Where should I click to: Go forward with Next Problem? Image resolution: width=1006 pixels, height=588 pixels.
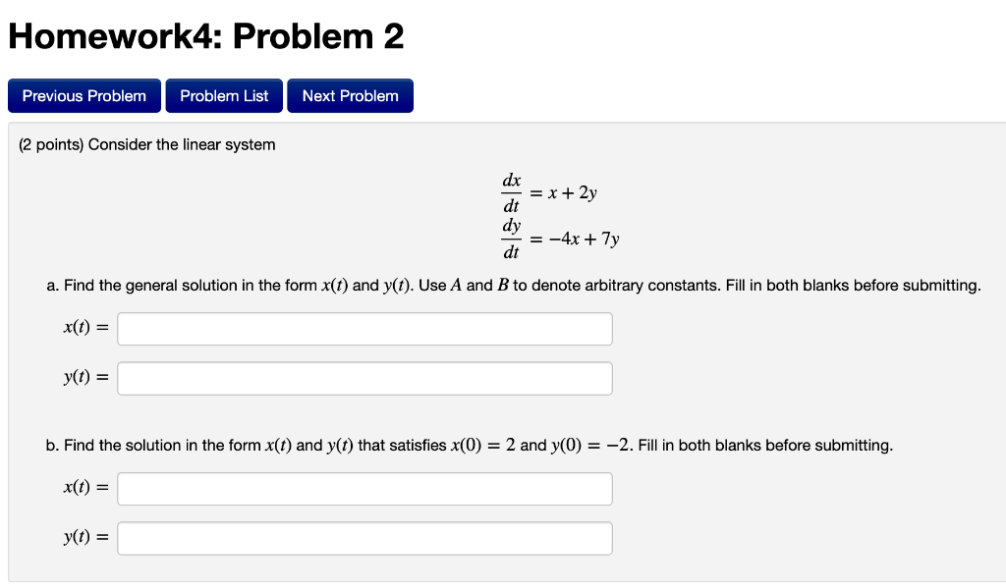pos(350,95)
